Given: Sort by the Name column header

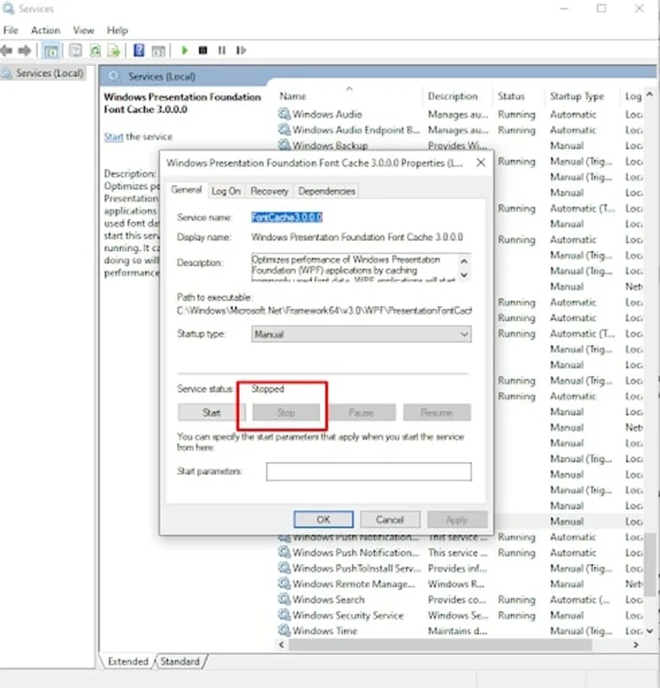Looking at the screenshot, I should pos(293,96).
